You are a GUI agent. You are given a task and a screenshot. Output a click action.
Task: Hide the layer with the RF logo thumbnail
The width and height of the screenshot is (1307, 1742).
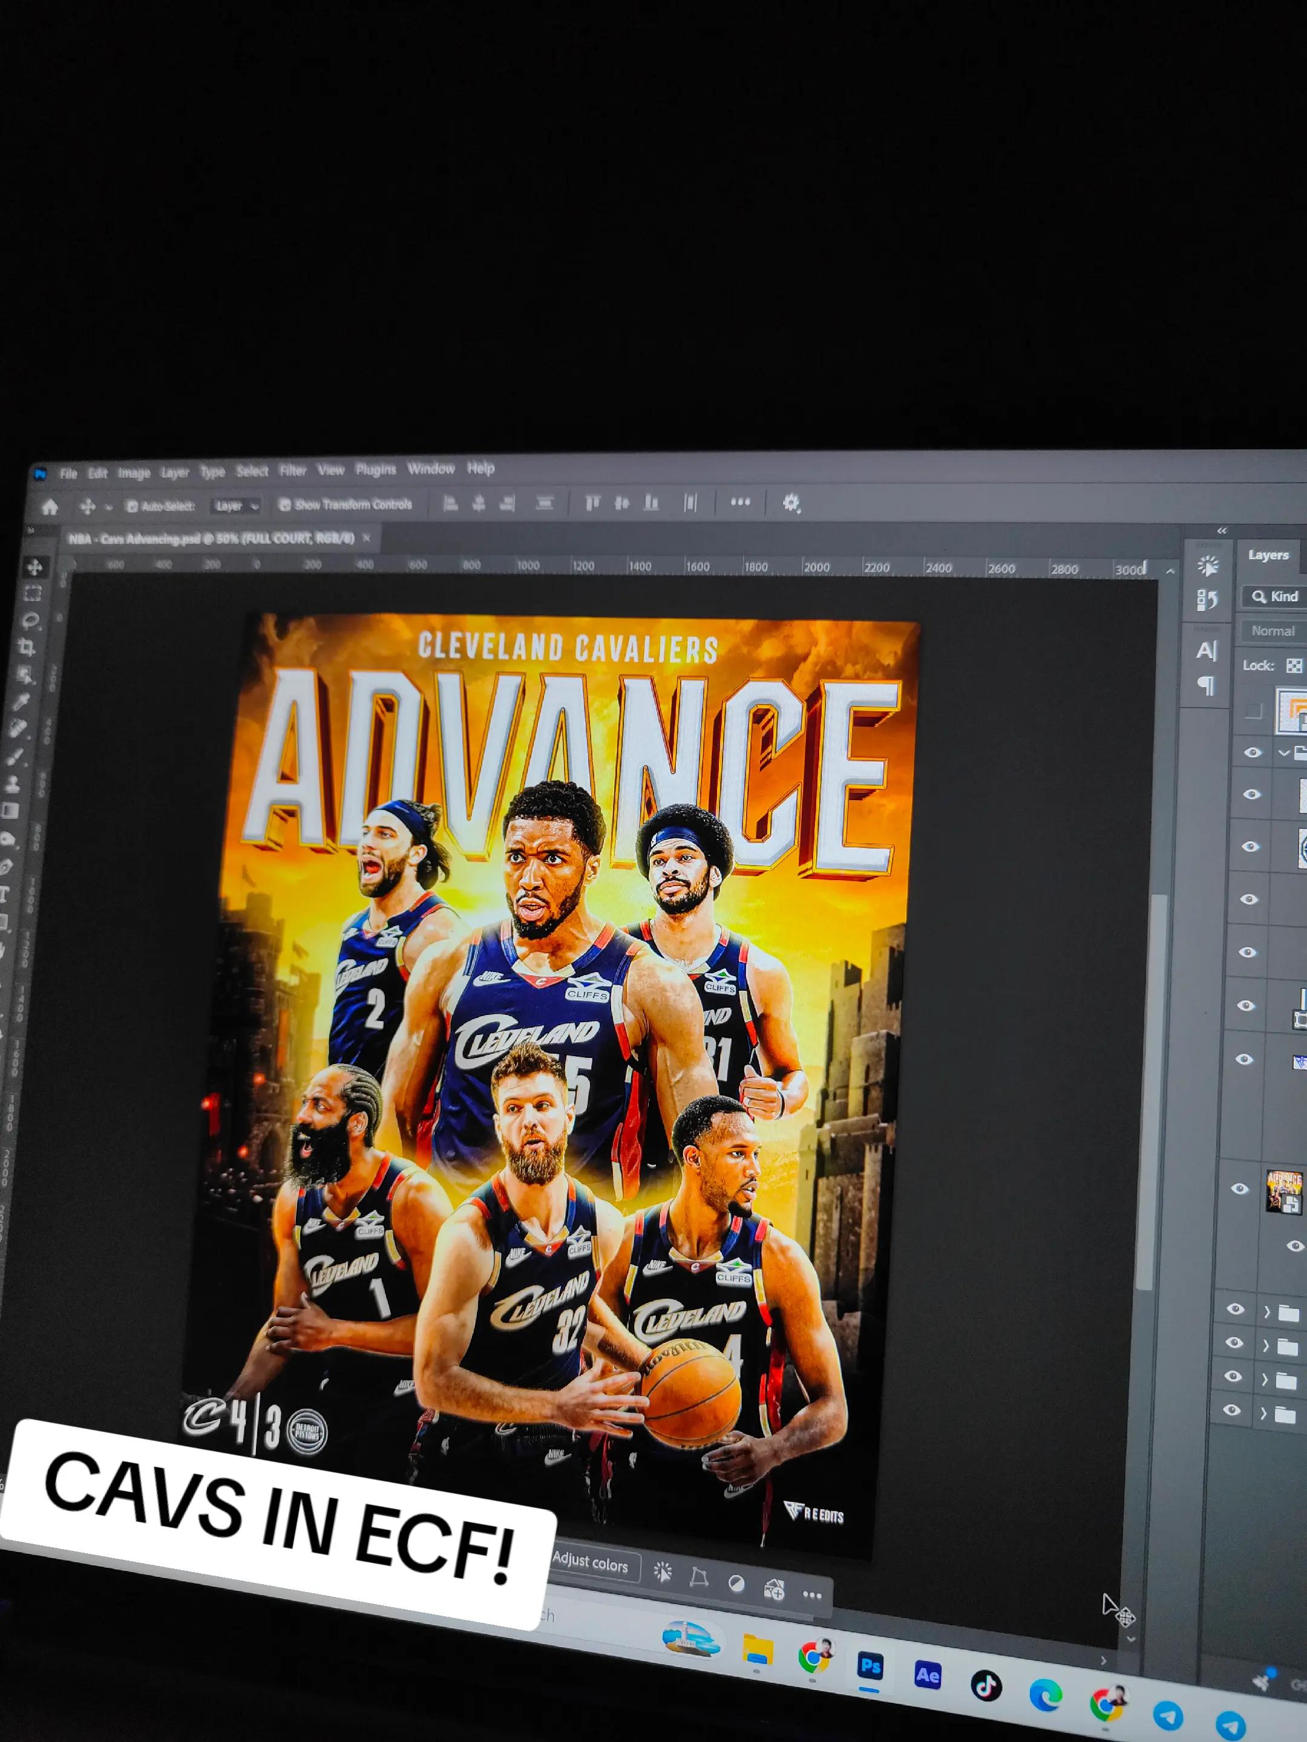(x=1245, y=1059)
